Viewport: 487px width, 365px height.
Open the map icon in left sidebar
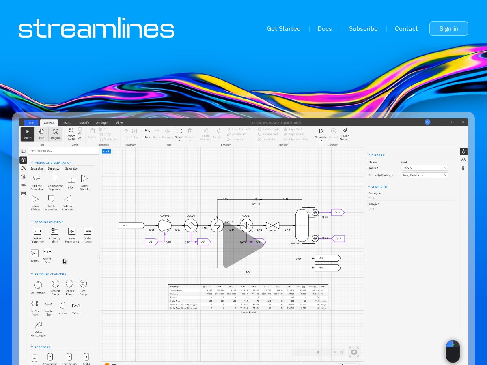coord(24,151)
